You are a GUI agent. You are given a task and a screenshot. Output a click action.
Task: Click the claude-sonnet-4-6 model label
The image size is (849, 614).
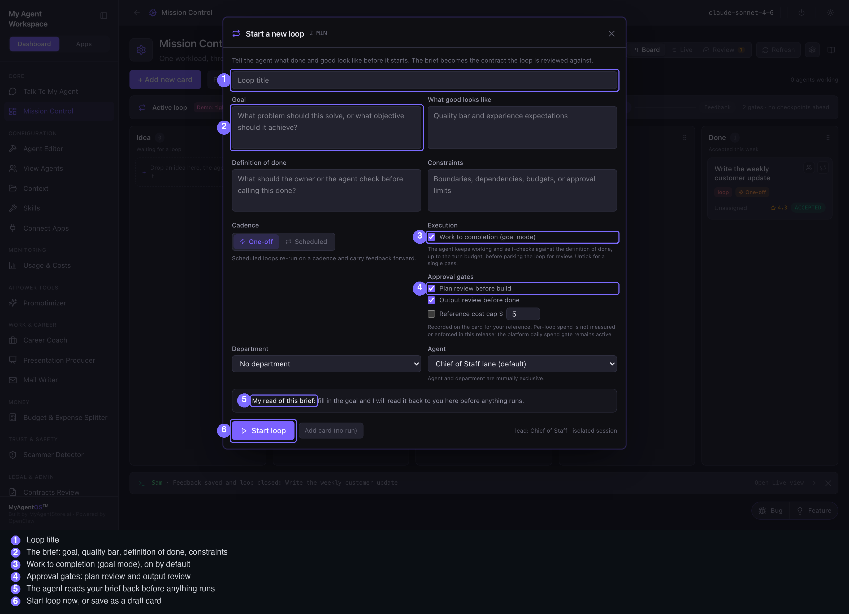pyautogui.click(x=741, y=13)
